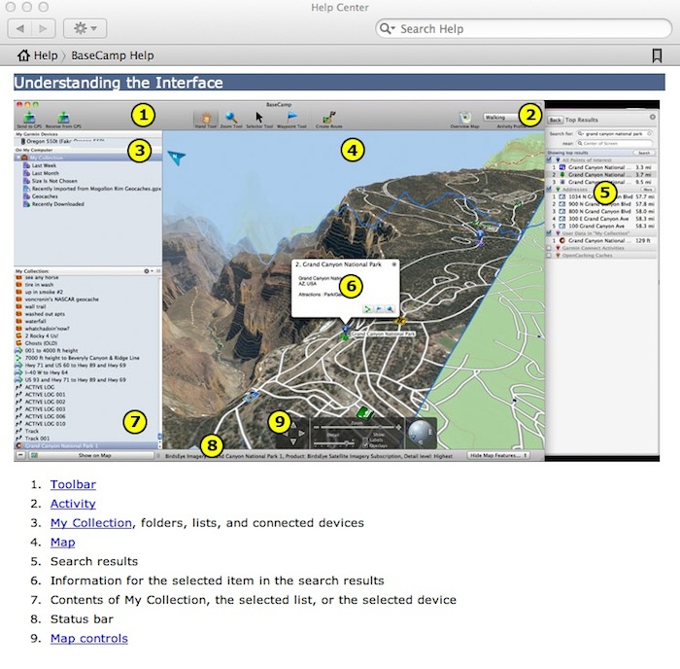
Task: Click the Create Route icon
Action: pos(328,120)
